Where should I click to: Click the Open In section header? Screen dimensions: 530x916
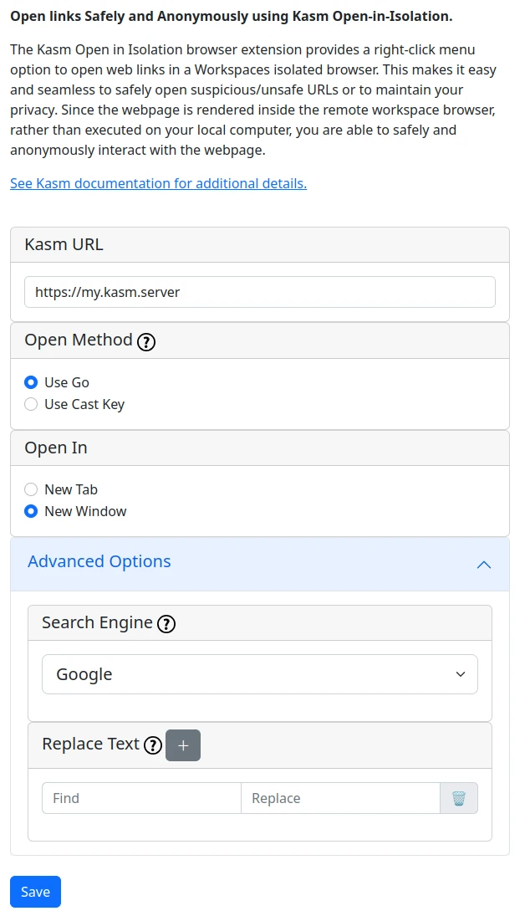click(56, 448)
